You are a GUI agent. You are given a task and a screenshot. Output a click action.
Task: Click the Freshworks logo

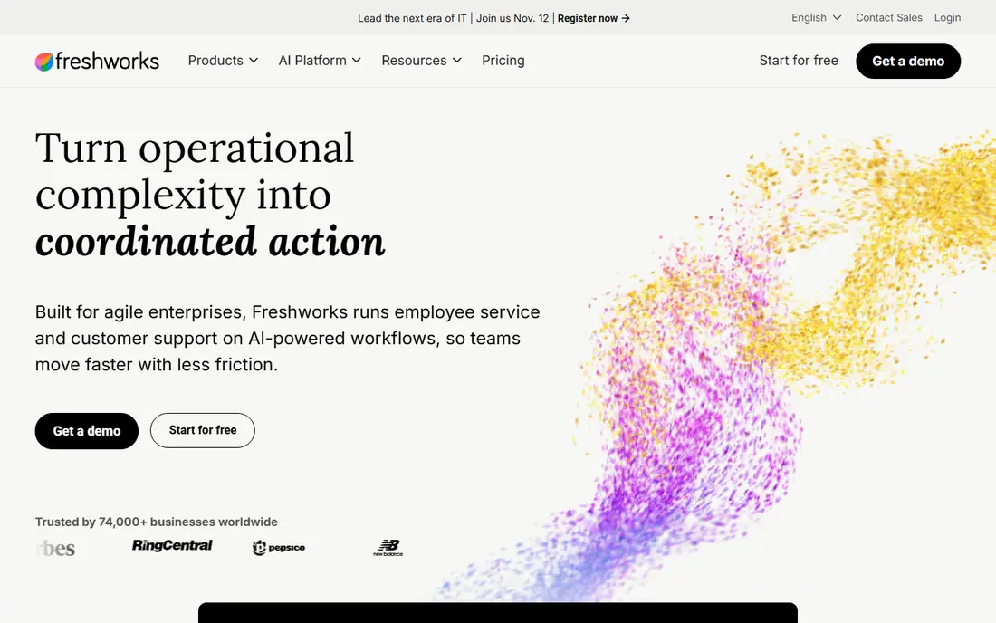(97, 61)
